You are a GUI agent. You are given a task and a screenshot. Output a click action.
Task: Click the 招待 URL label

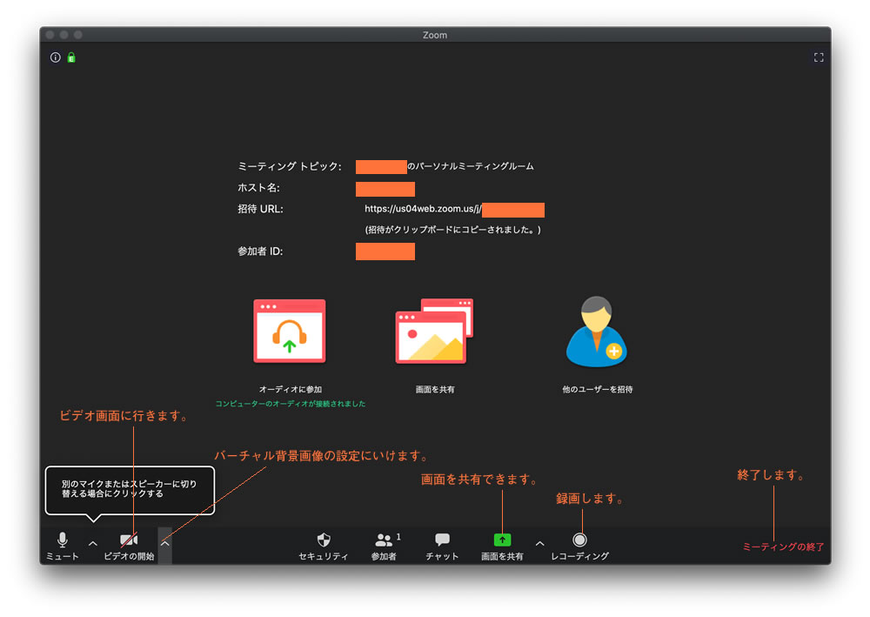[260, 209]
